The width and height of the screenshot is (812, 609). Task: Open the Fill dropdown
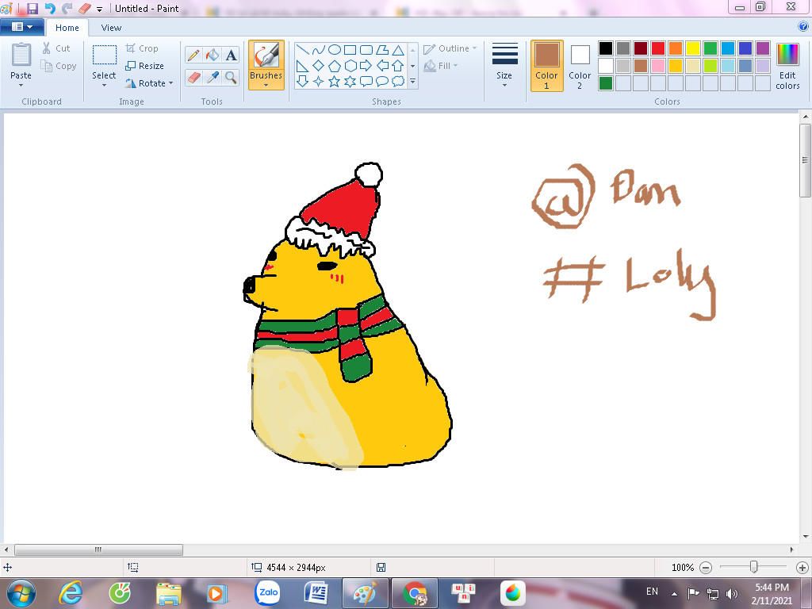pos(441,66)
